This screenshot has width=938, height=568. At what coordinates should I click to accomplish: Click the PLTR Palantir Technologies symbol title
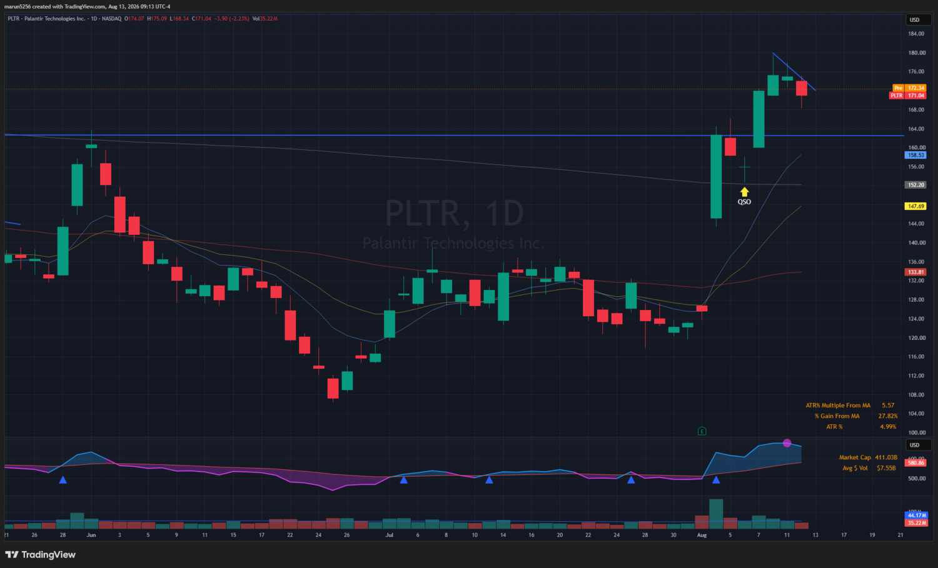[x=46, y=19]
